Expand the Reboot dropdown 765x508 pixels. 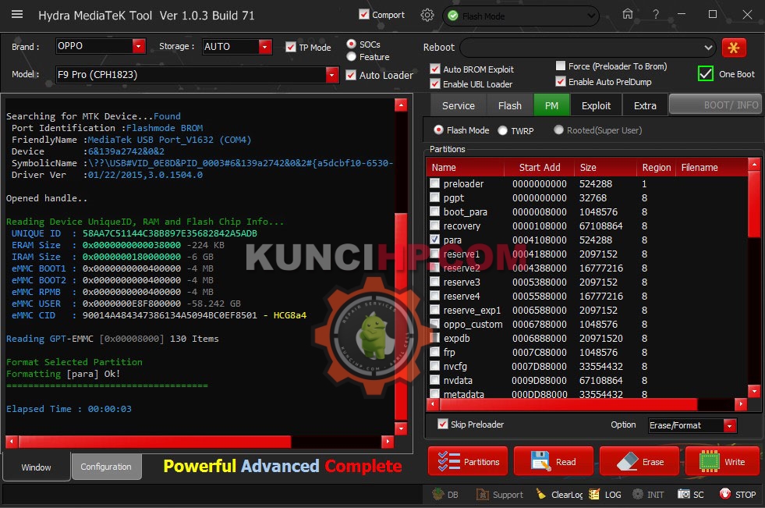pyautogui.click(x=708, y=48)
